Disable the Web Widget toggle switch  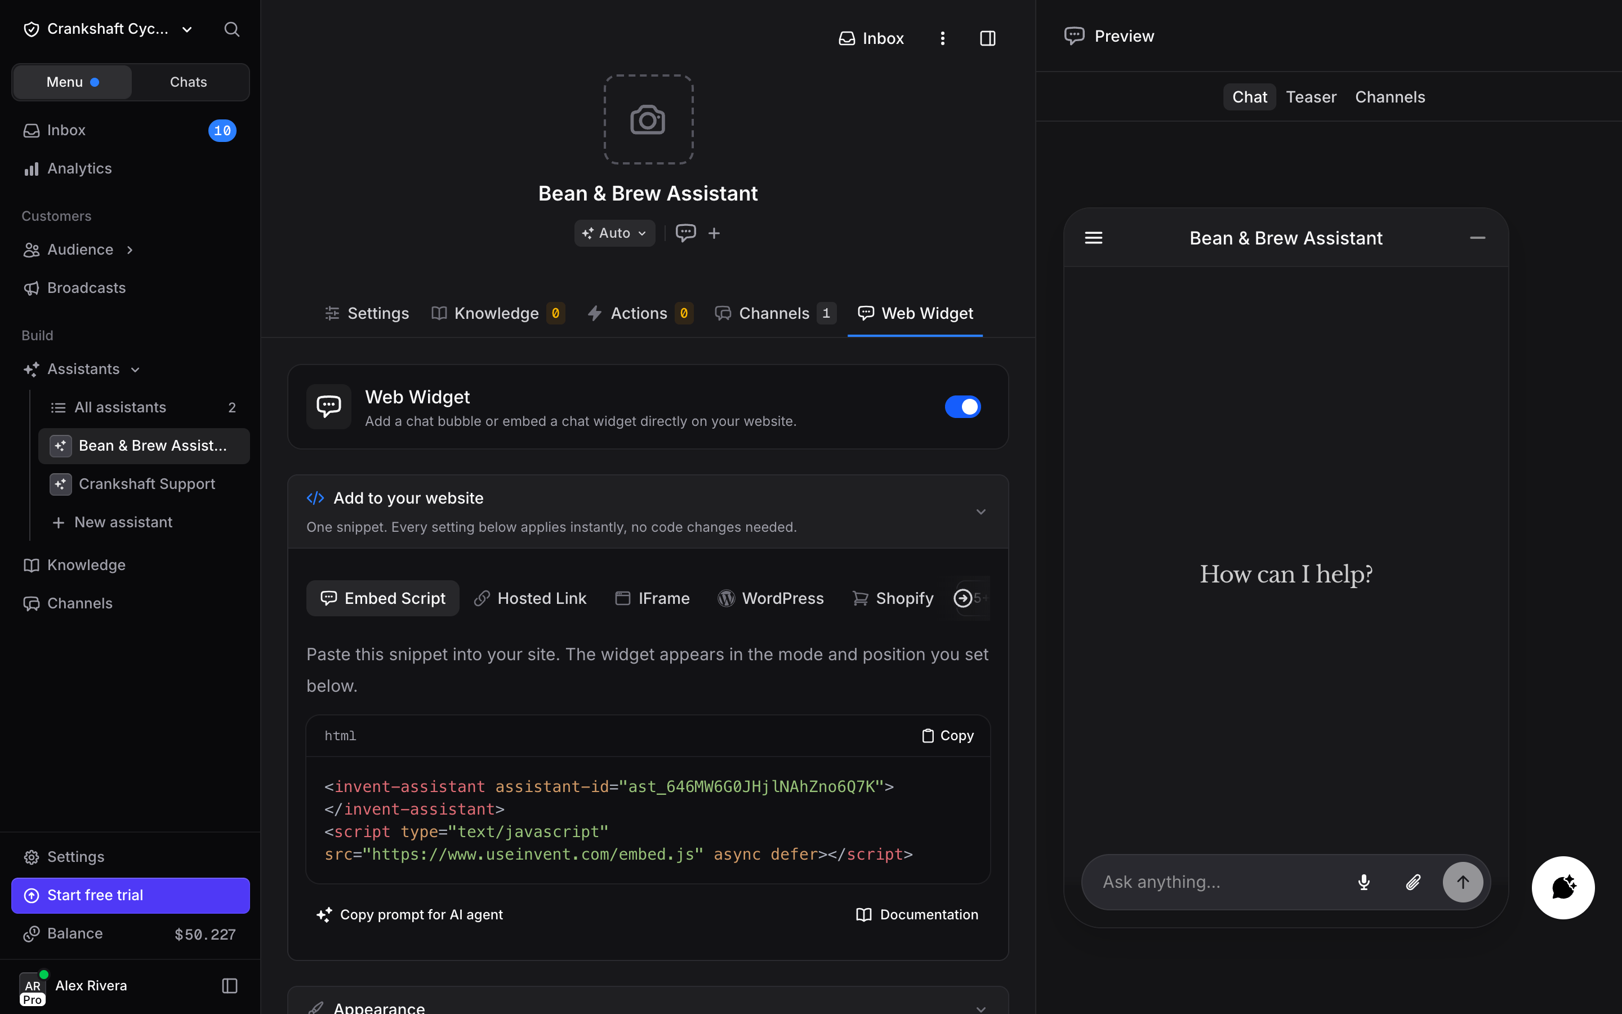962,406
